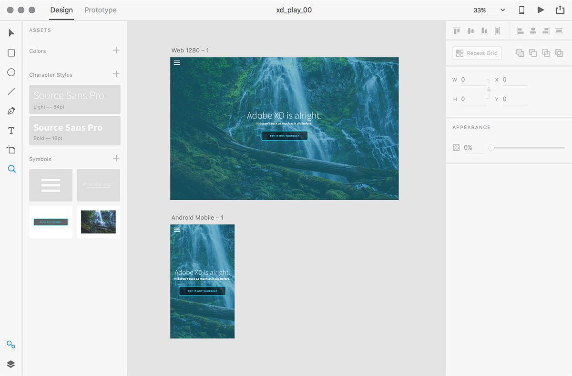Image resolution: width=572 pixels, height=376 pixels.
Task: Click the Add boolean operation icon
Action: [520, 53]
